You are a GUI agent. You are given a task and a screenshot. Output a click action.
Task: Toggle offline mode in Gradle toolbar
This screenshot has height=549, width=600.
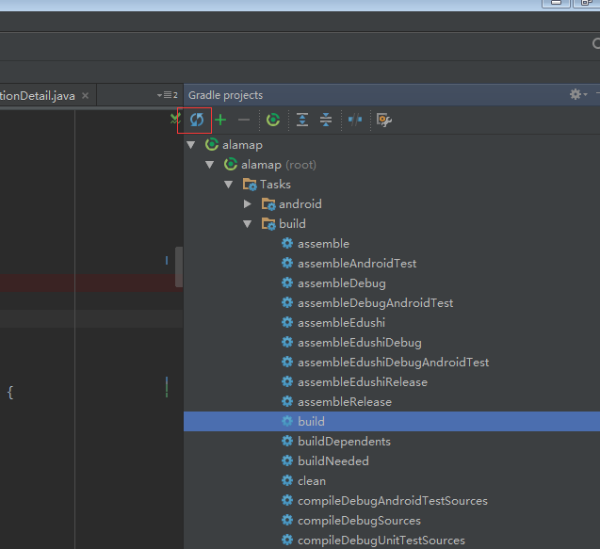pyautogui.click(x=355, y=120)
